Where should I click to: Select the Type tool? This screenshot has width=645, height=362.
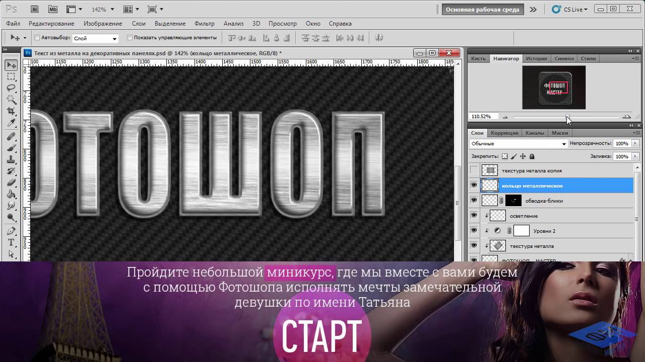point(11,243)
